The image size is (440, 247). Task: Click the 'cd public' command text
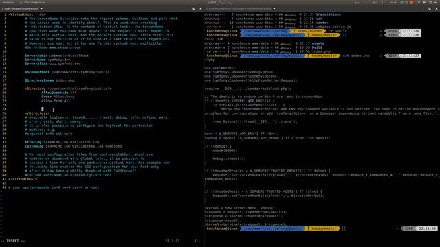pyautogui.click(x=338, y=31)
